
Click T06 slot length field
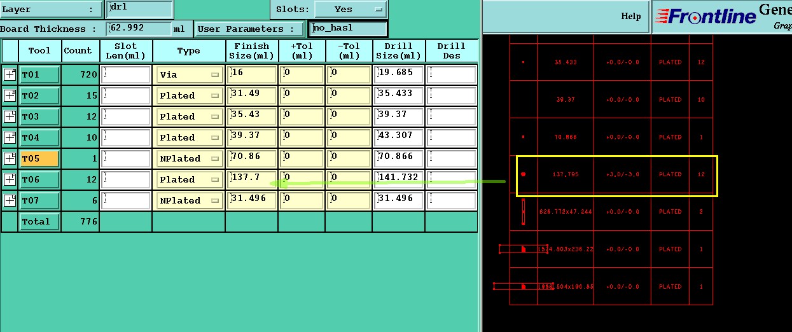(x=126, y=179)
